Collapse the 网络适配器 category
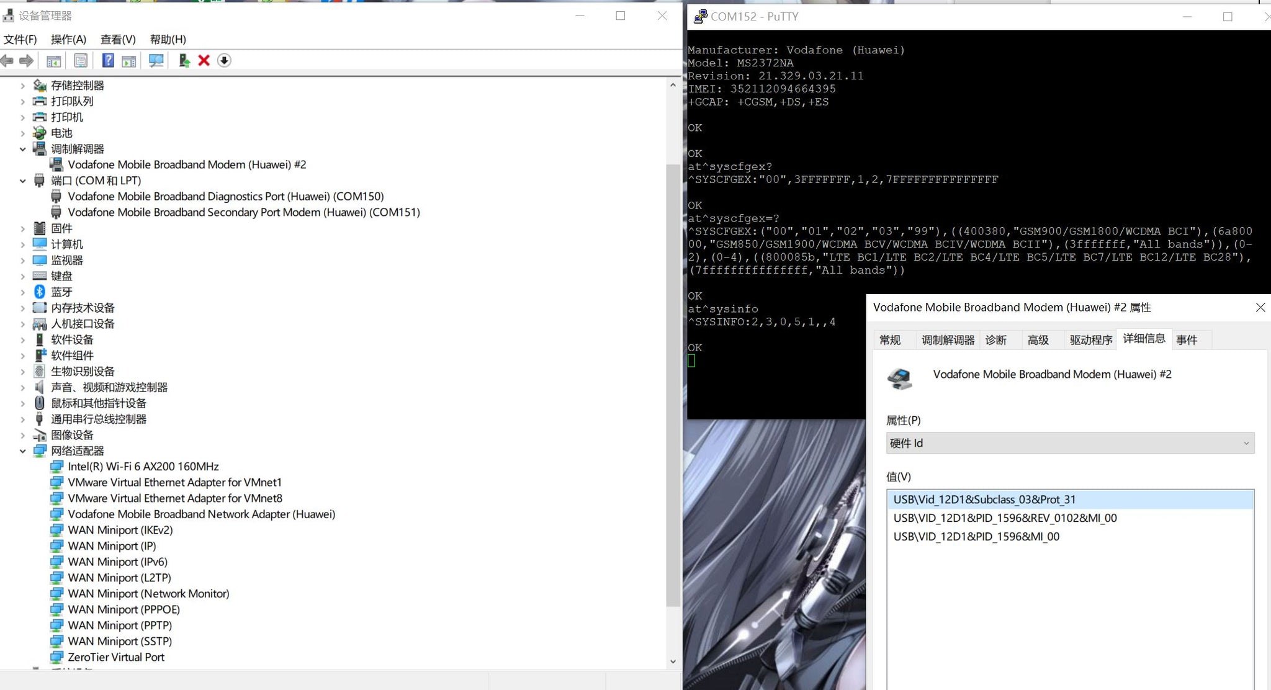Viewport: 1271px width, 690px height. coord(23,451)
